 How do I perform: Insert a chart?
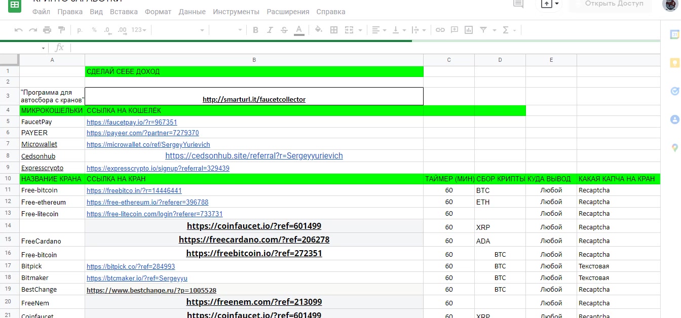click(469, 30)
